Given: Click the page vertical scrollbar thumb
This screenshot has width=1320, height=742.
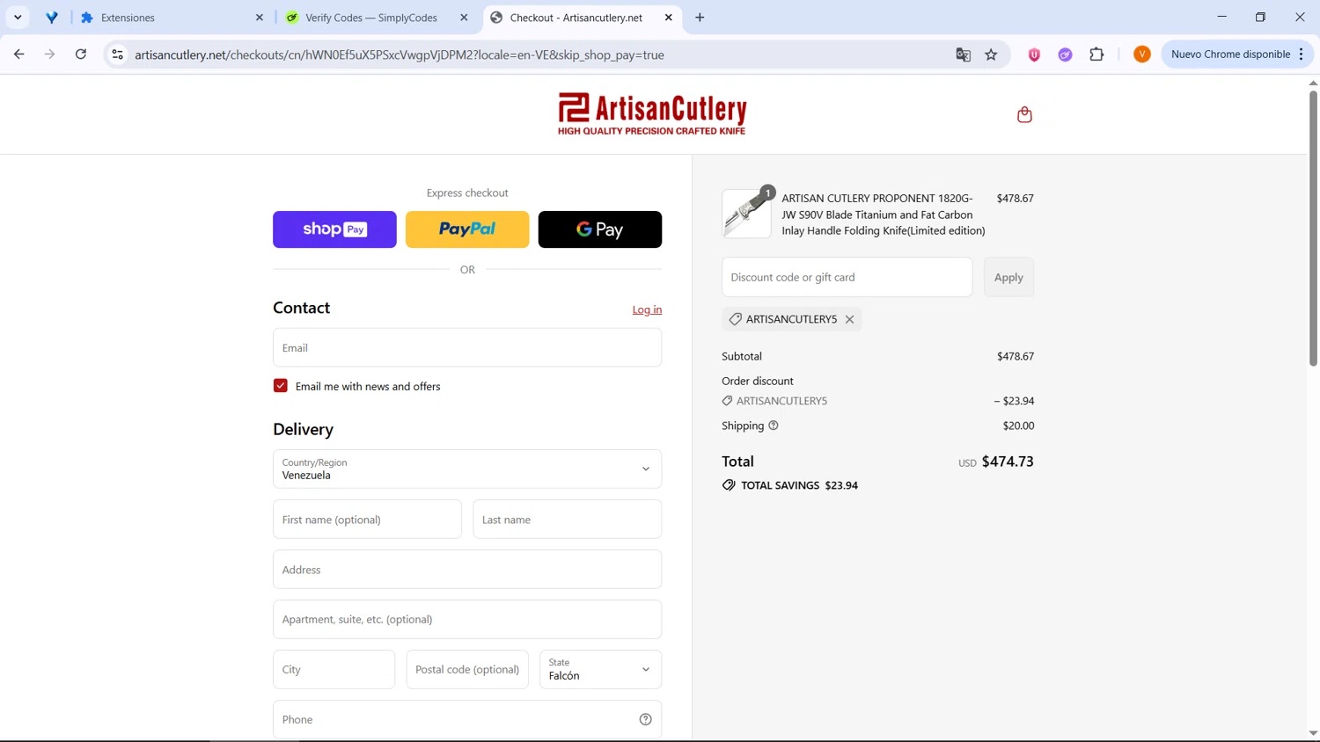Looking at the screenshot, I should (x=1313, y=229).
